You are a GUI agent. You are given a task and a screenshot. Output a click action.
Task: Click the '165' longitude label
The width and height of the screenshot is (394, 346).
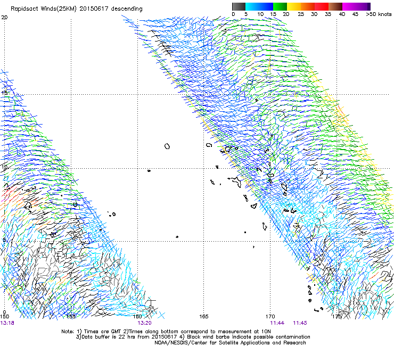tap(204, 316)
